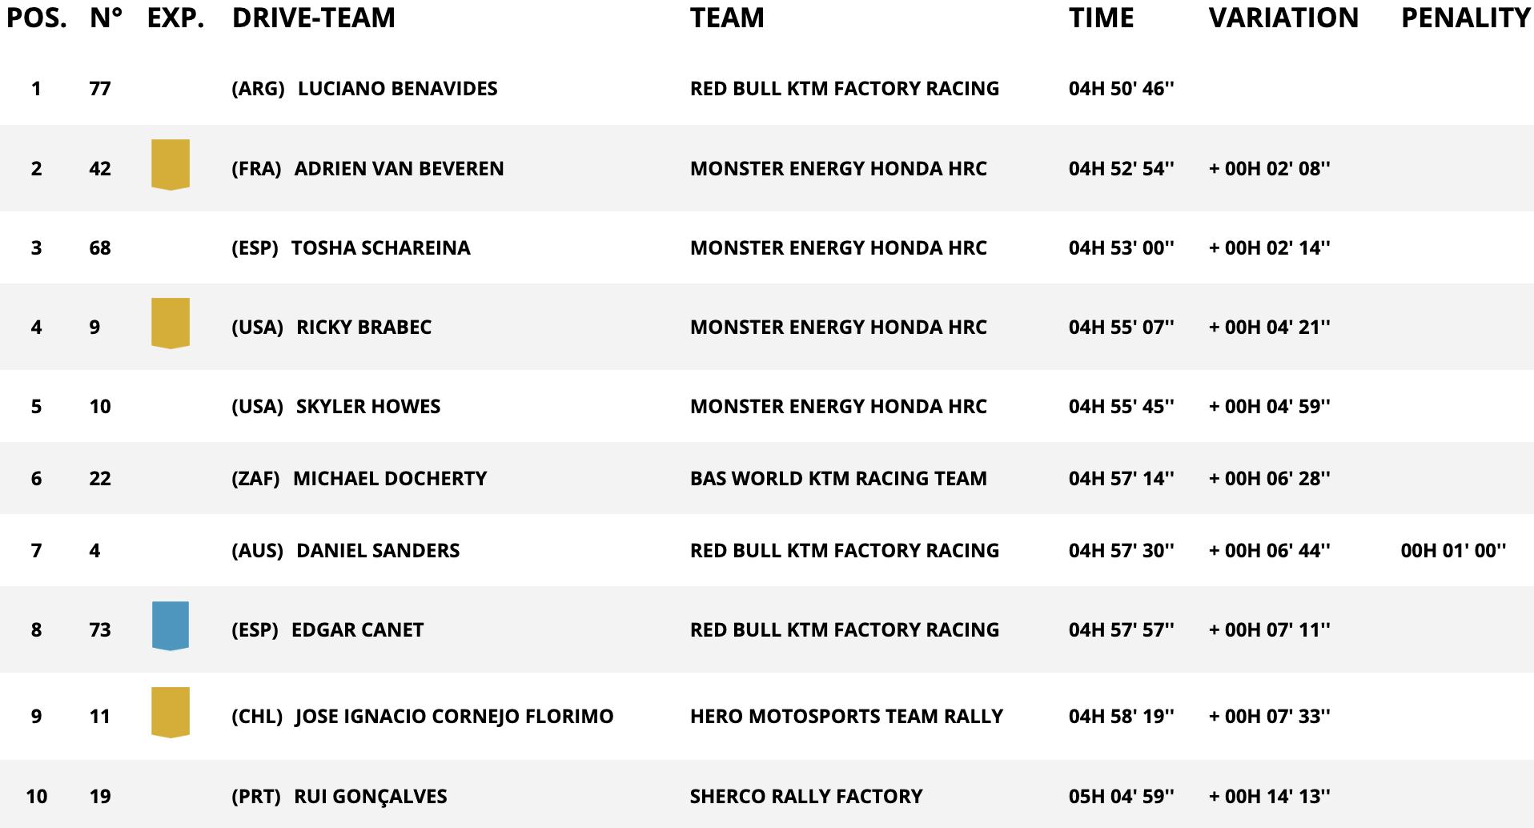Click the BAS World KTM Racing Team name

click(838, 479)
